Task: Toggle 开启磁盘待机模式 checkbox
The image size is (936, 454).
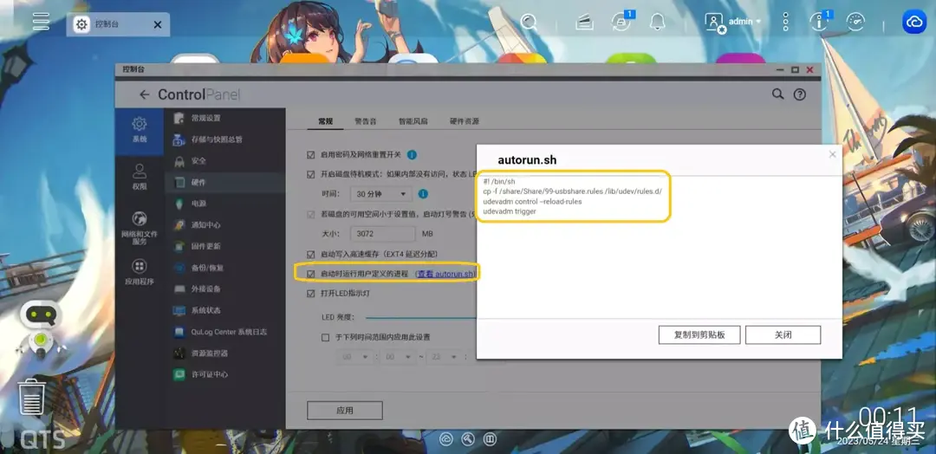Action: click(310, 174)
